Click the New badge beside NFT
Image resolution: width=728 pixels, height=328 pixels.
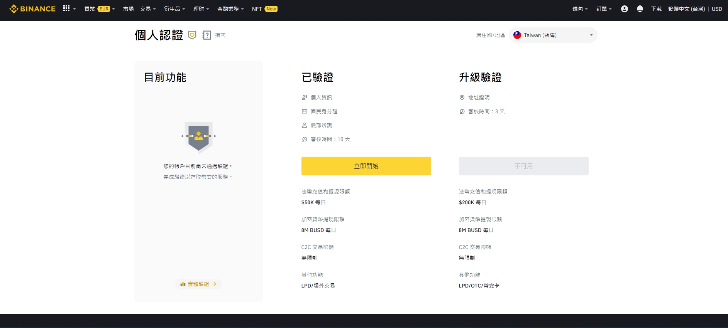(x=271, y=9)
